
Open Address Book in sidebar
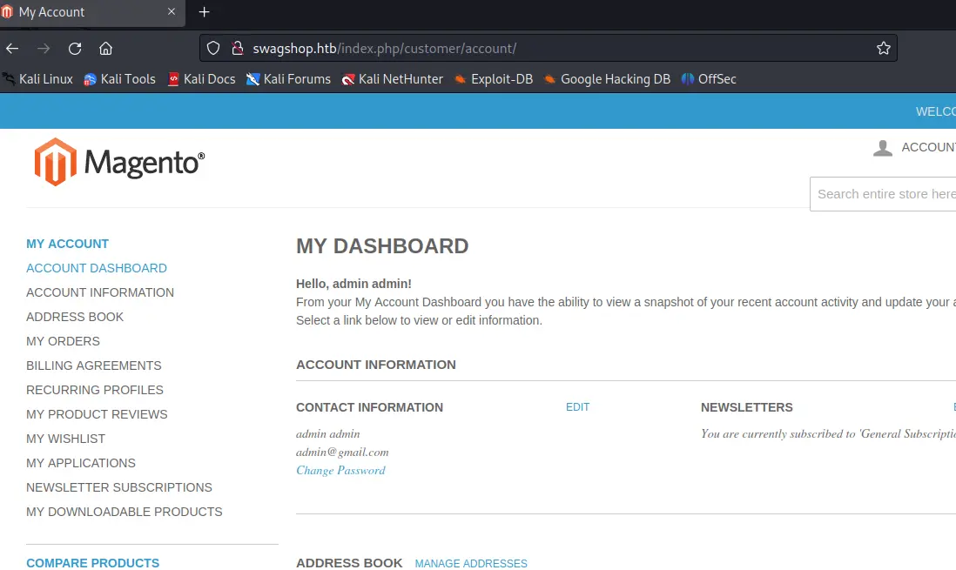coord(75,317)
